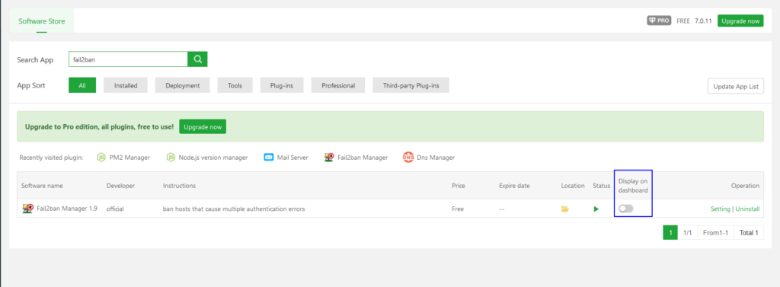Click the 'Free' price cell

tap(458, 209)
